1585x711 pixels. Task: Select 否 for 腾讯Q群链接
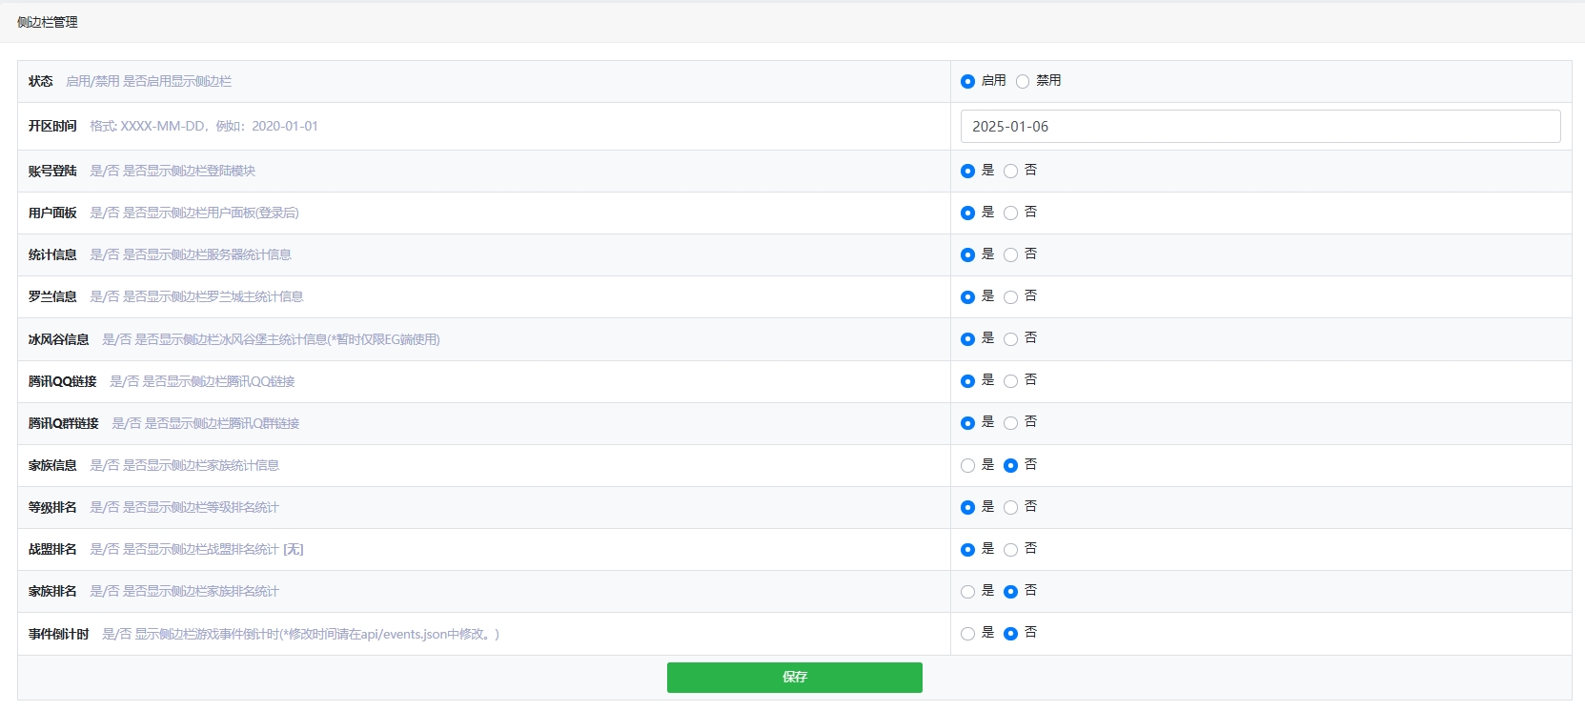(x=1010, y=423)
